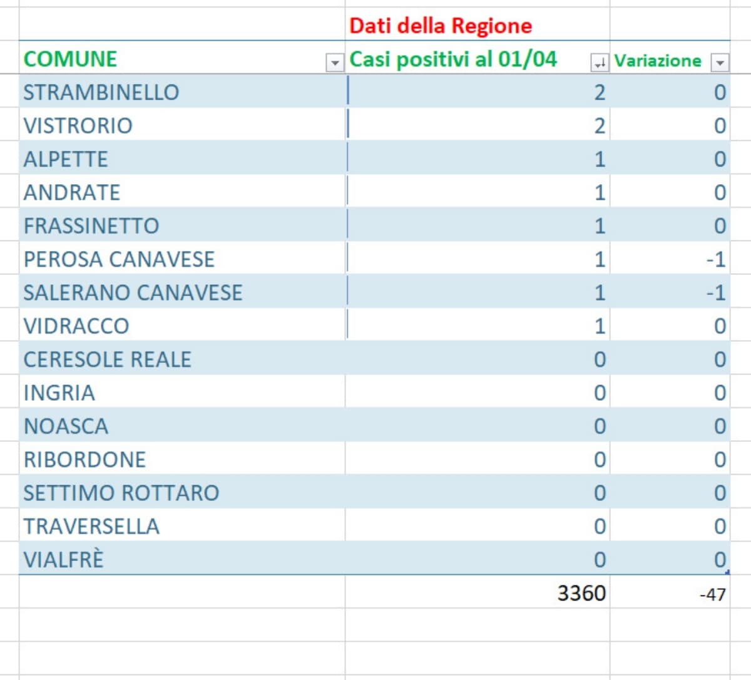The height and width of the screenshot is (680, 751).
Task: Select the Variazione value for SALERANO CANAVESE
Action: (x=715, y=292)
